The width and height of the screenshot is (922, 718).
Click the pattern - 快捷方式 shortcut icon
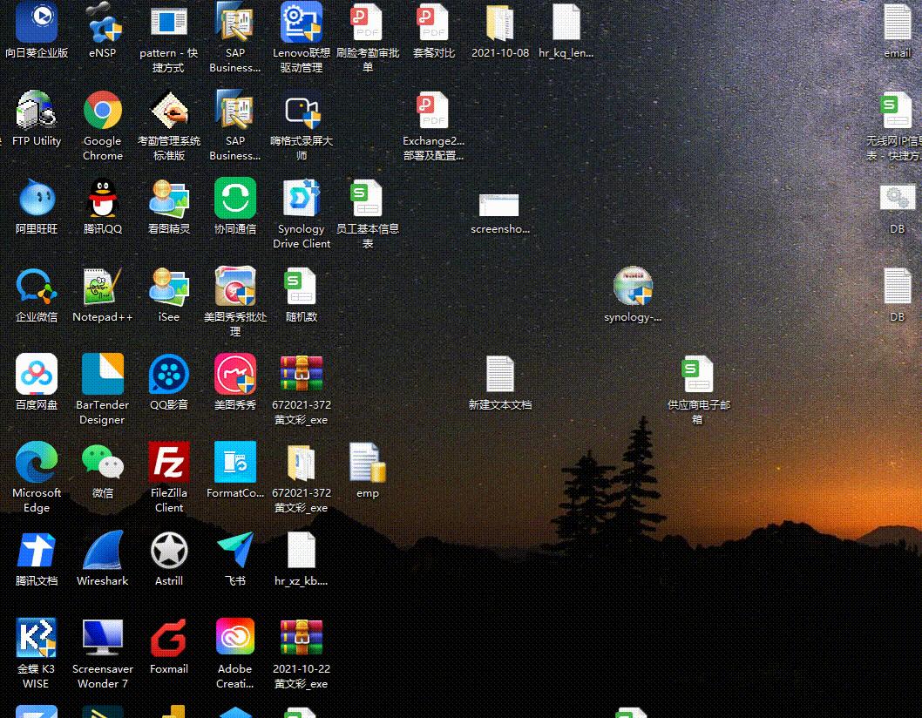pos(169,23)
